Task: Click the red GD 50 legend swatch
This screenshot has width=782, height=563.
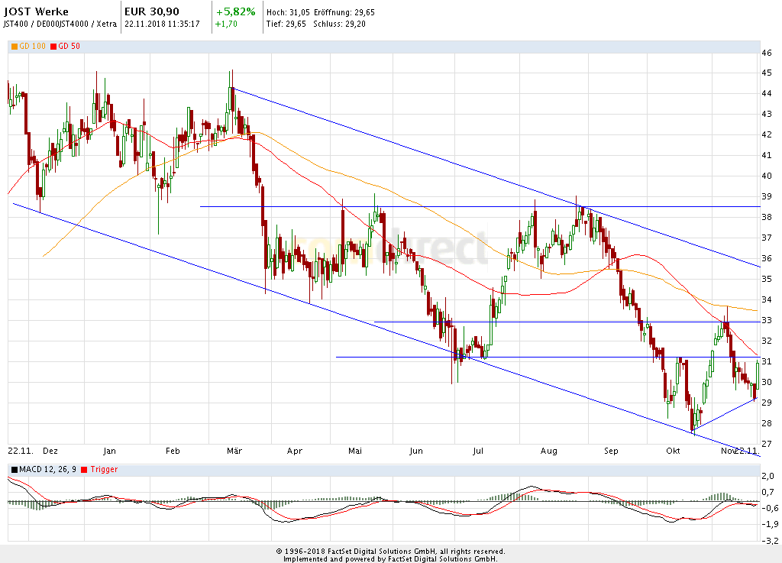Action: [53, 47]
